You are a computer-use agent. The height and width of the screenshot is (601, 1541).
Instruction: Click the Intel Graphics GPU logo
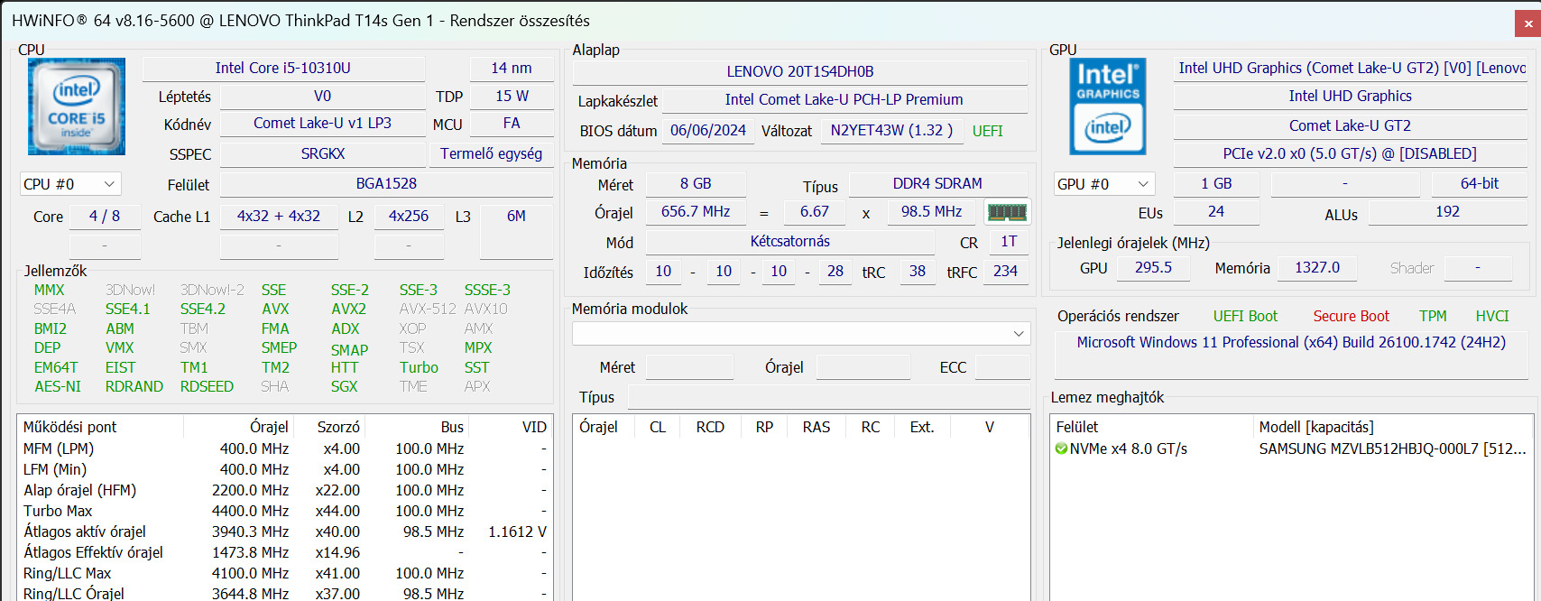[x=1108, y=107]
